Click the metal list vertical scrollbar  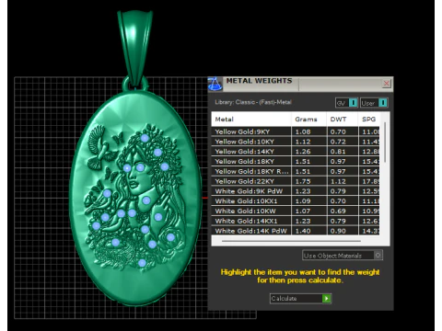point(385,143)
